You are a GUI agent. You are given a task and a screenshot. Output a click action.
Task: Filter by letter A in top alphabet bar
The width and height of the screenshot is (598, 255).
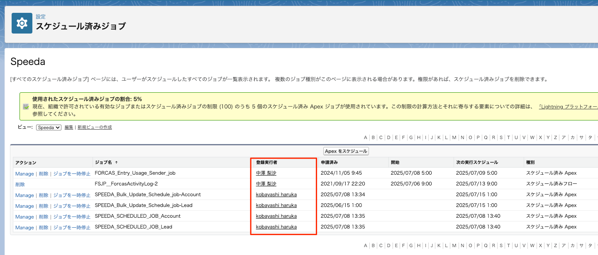click(366, 137)
